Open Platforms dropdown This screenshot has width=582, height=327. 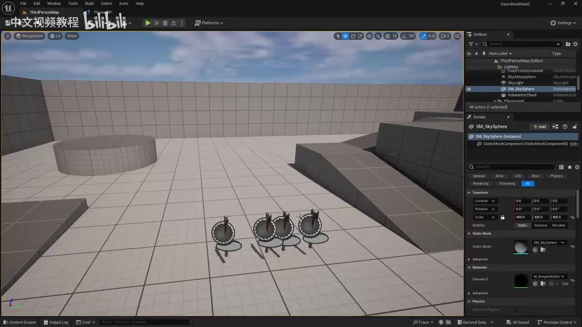pyautogui.click(x=209, y=23)
